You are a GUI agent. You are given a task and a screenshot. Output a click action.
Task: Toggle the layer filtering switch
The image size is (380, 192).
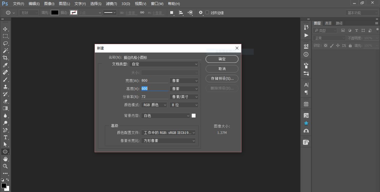point(377,30)
